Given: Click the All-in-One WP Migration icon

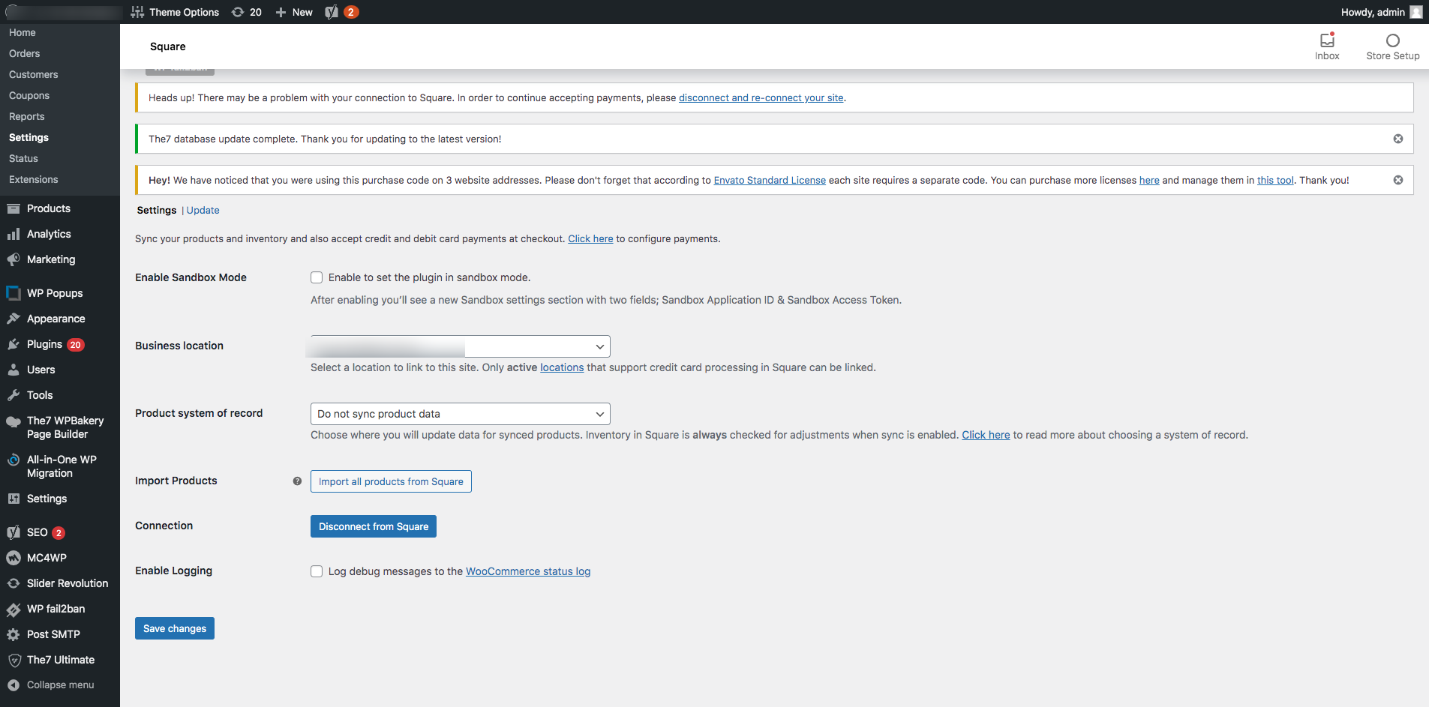Looking at the screenshot, I should click(14, 460).
